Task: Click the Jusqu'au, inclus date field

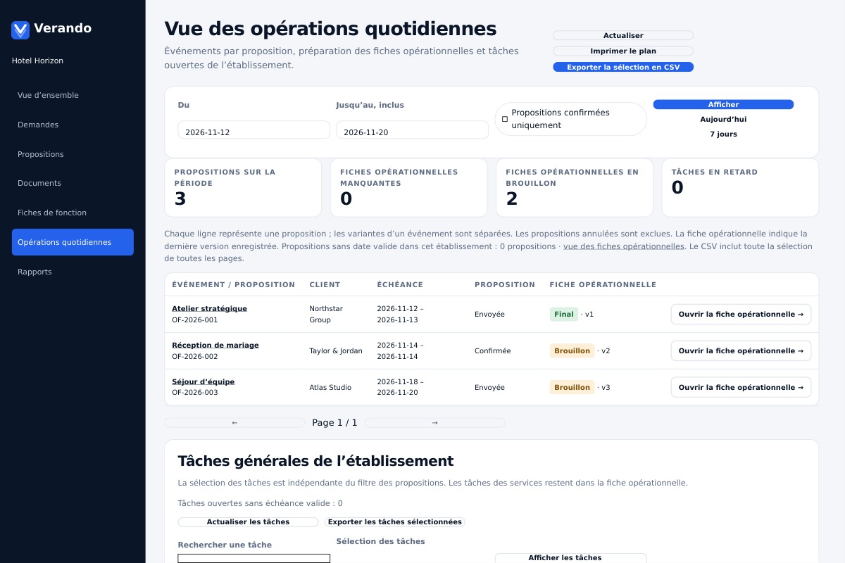Action: tap(412, 130)
